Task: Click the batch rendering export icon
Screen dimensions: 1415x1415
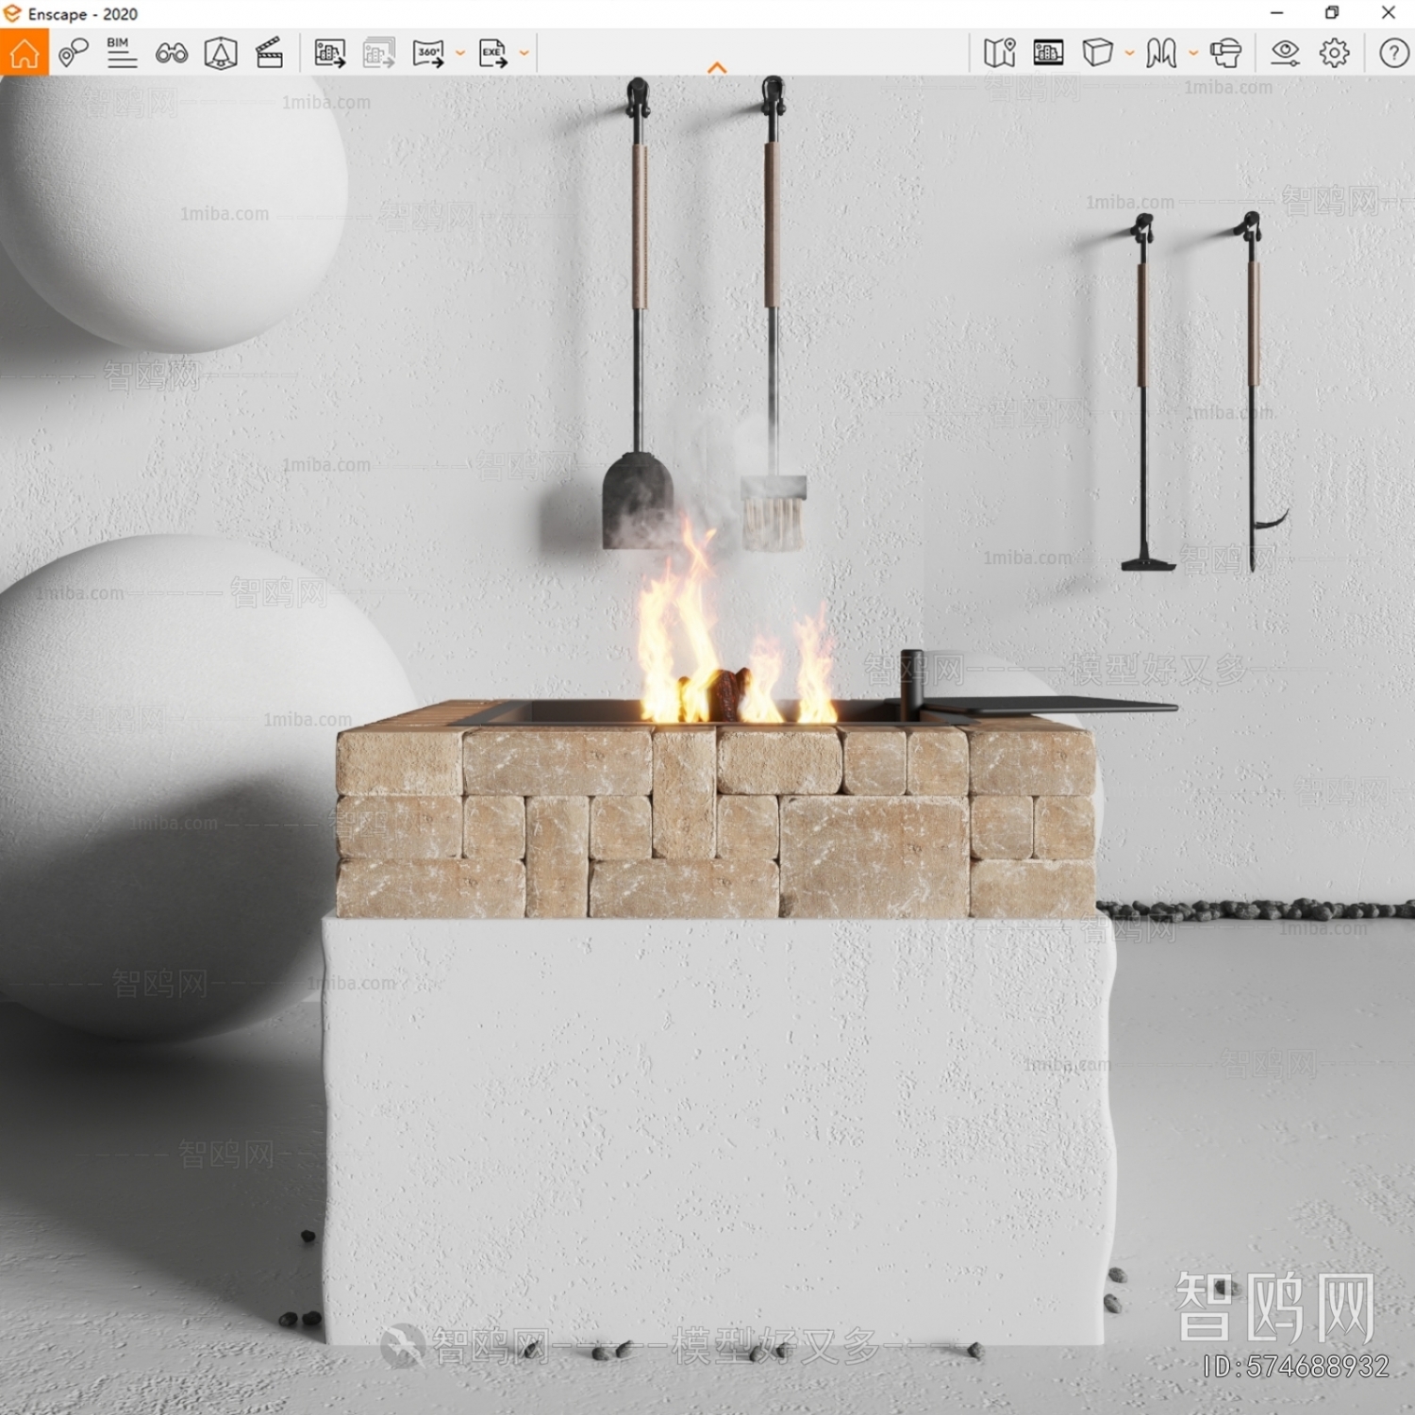Action: click(x=378, y=53)
